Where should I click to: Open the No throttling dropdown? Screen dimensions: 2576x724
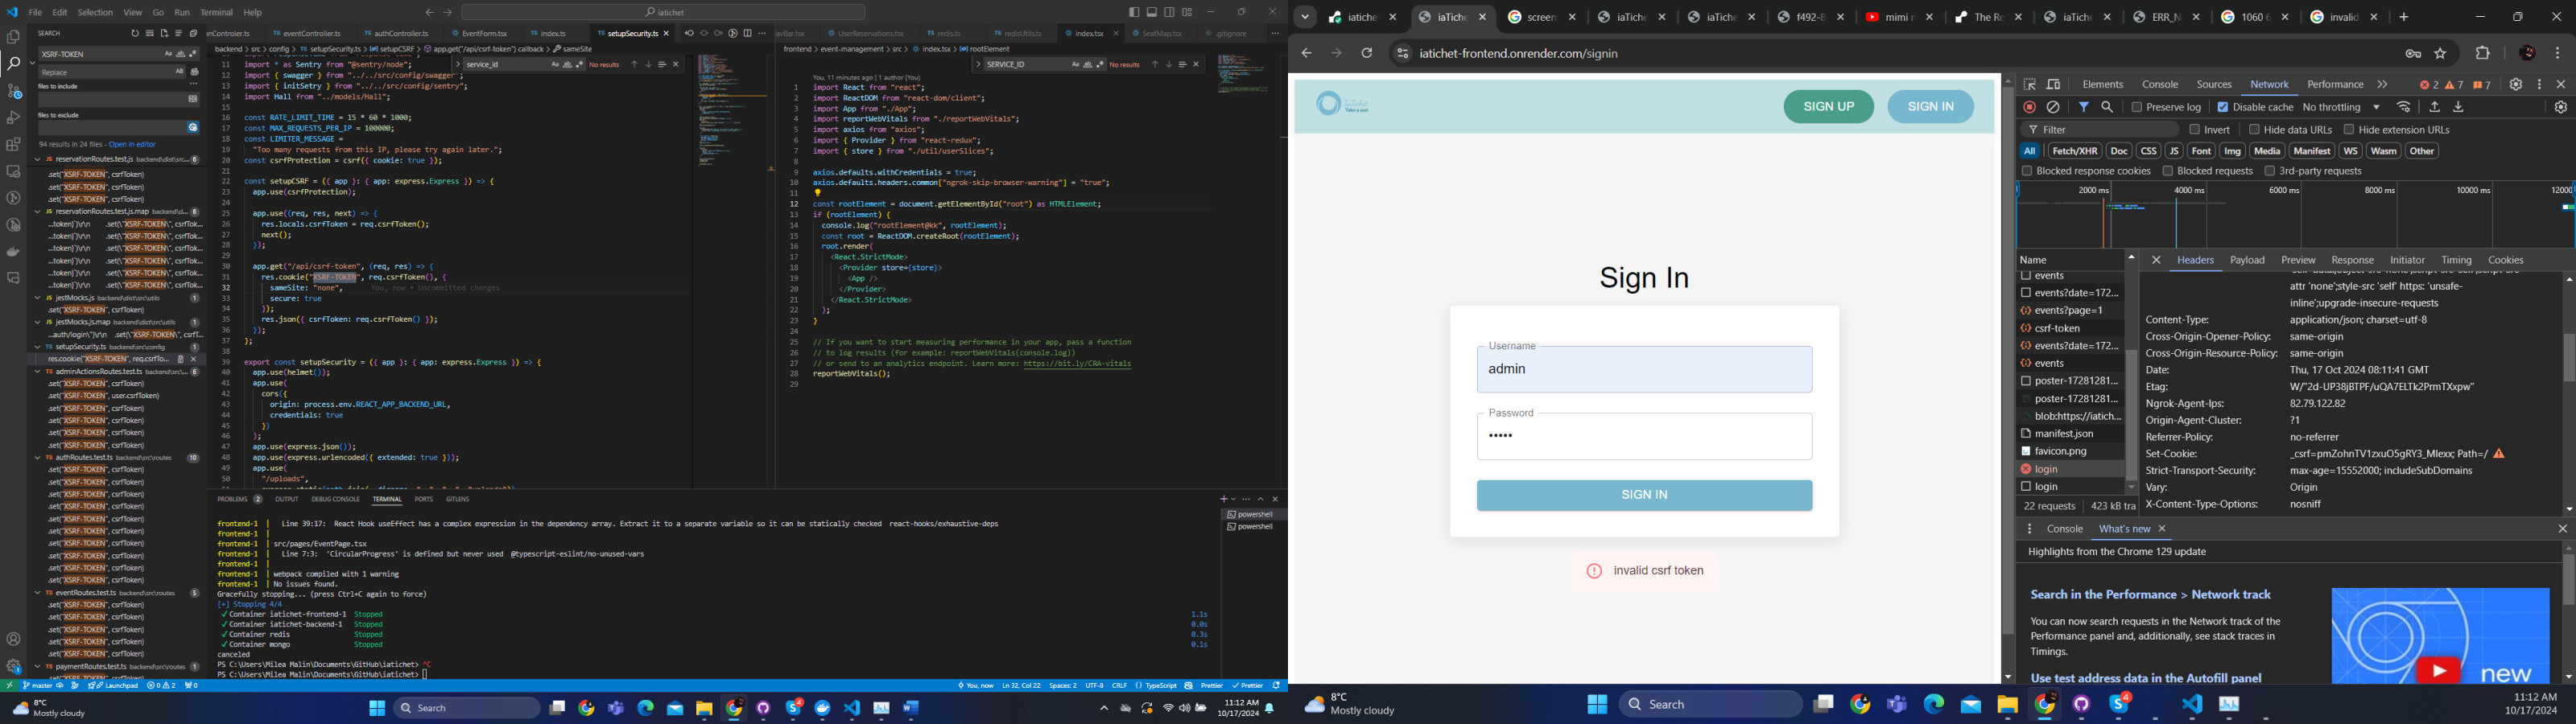click(x=2342, y=107)
